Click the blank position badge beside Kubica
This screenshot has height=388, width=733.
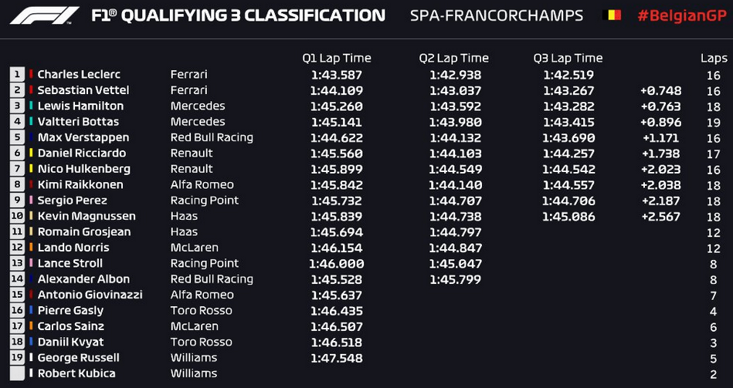pos(17,373)
